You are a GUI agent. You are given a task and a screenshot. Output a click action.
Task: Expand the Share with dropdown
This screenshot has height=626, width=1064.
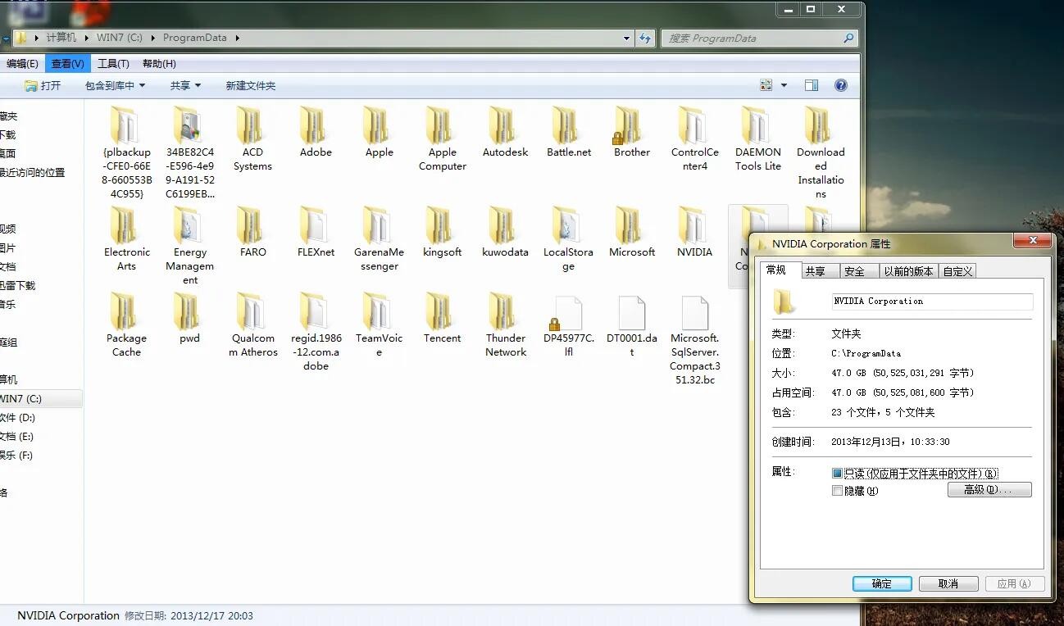pyautogui.click(x=185, y=85)
